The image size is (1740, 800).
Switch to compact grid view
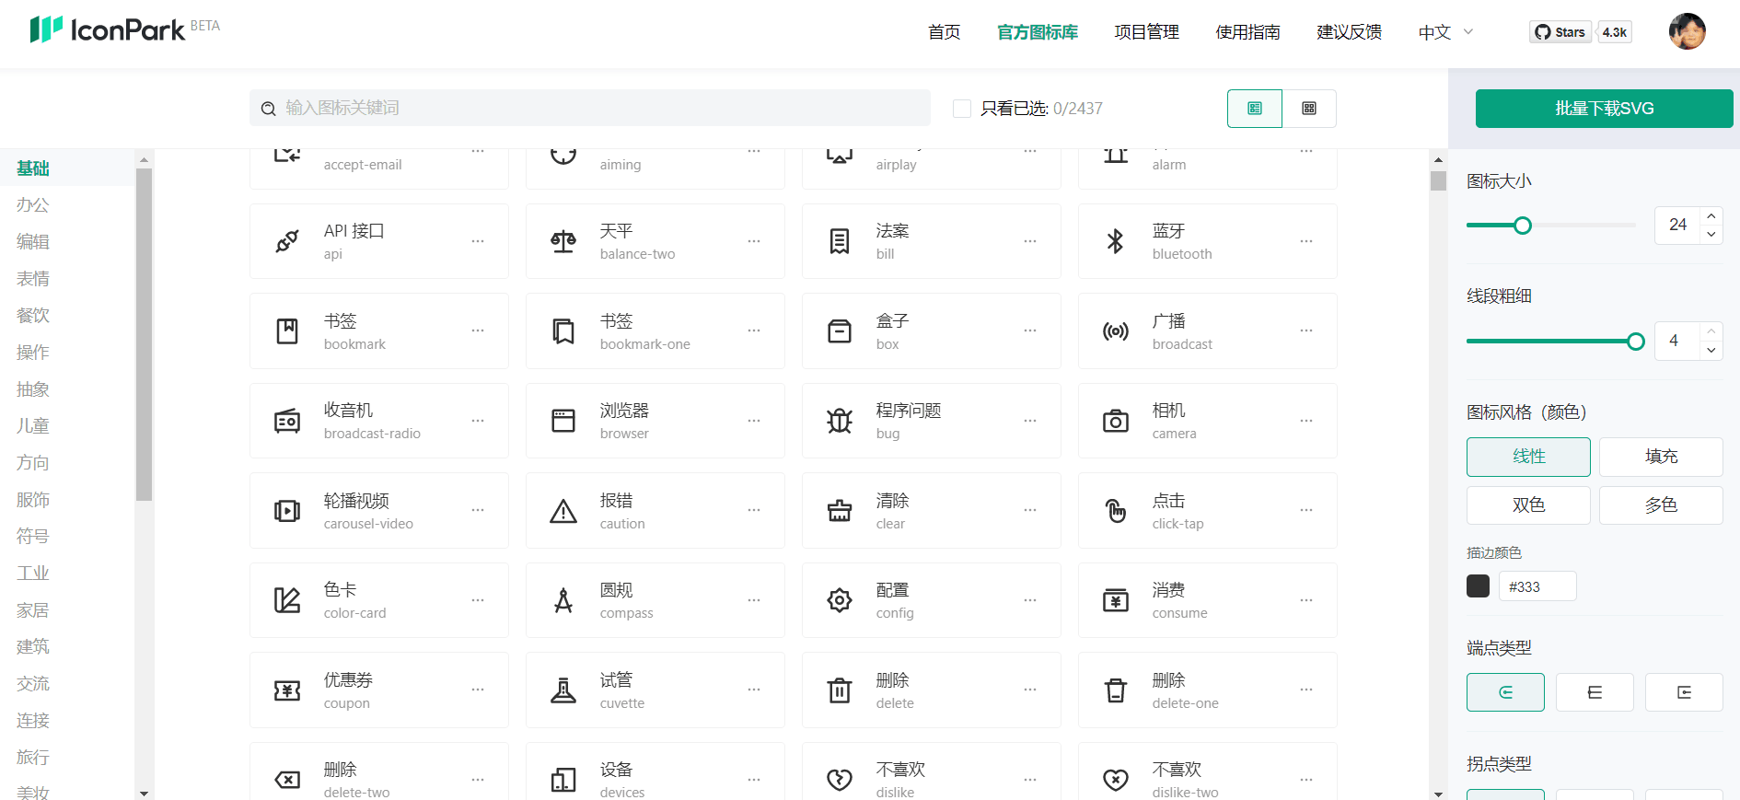[1308, 109]
